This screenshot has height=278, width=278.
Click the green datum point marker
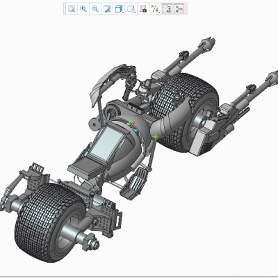click(156, 137)
